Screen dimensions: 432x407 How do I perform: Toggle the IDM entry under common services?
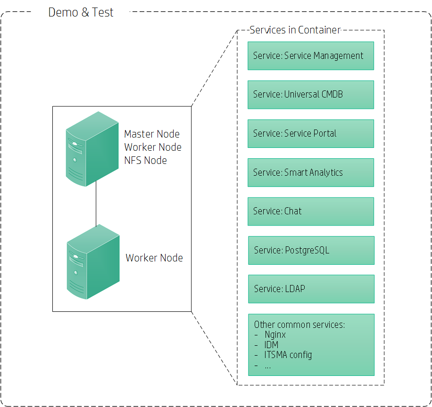coord(271,345)
